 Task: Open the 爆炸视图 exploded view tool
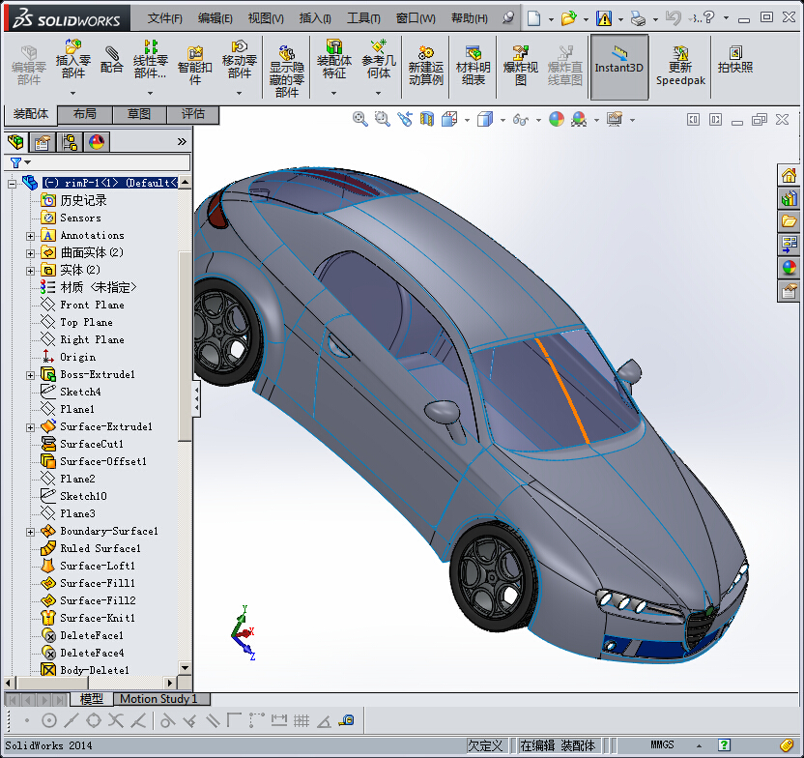coord(521,66)
